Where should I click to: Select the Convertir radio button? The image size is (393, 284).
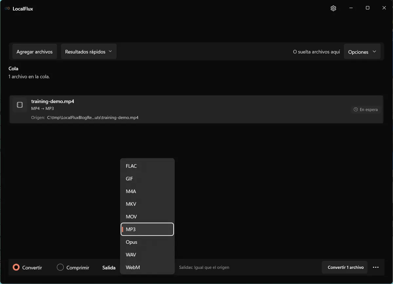(16, 267)
